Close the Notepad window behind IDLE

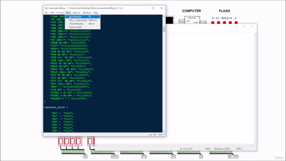252,26
